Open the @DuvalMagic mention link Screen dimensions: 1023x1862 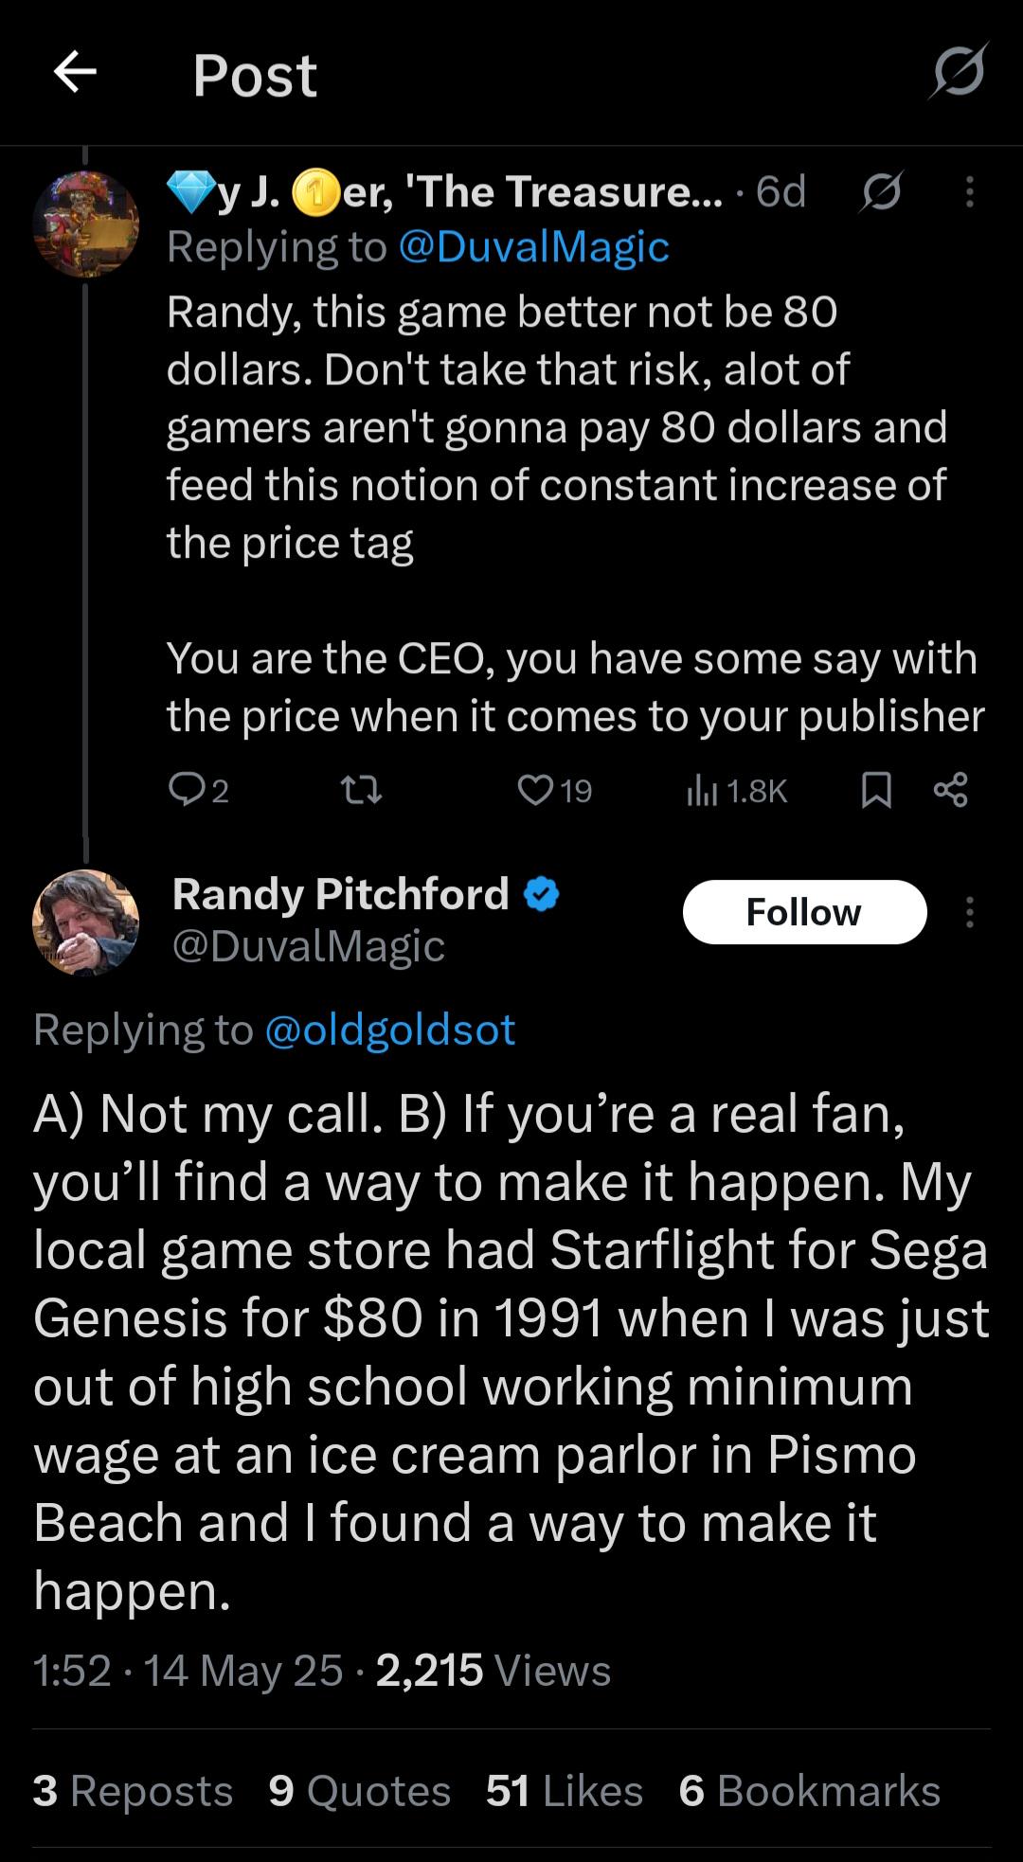tap(533, 247)
